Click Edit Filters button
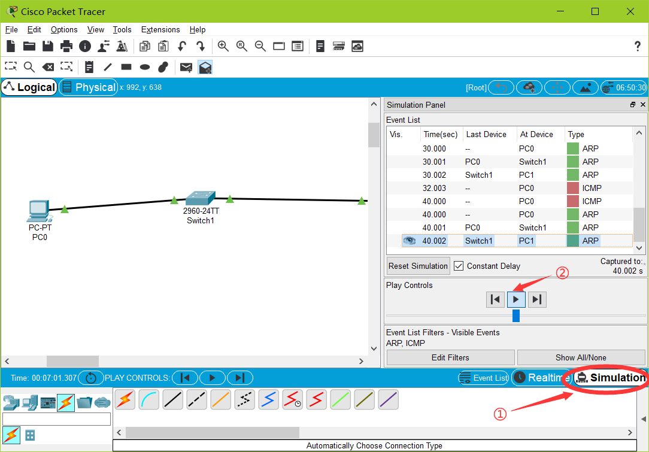 tap(450, 357)
